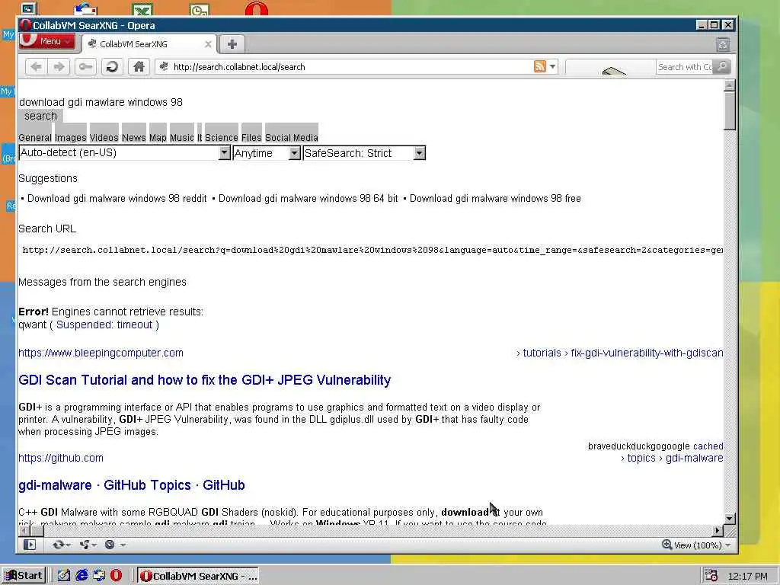Open the Opera Unite icon in status bar

(x=88, y=545)
